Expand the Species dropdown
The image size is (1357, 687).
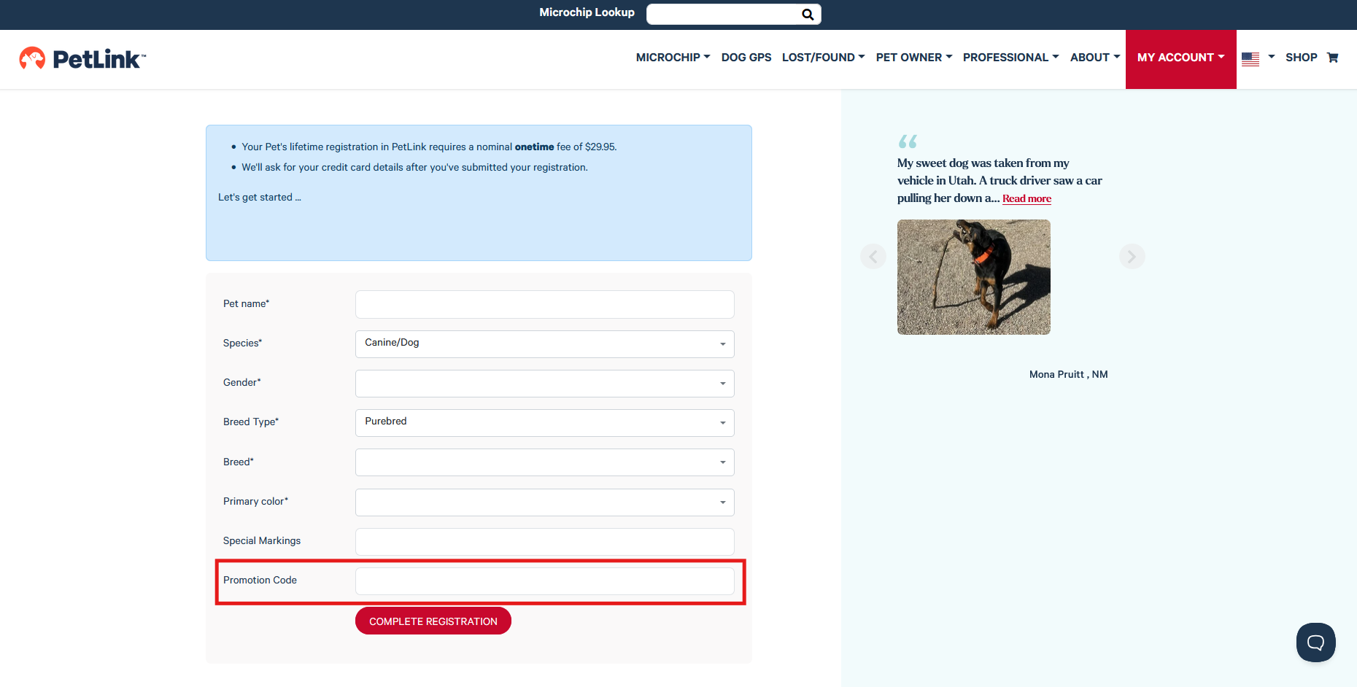tap(544, 344)
